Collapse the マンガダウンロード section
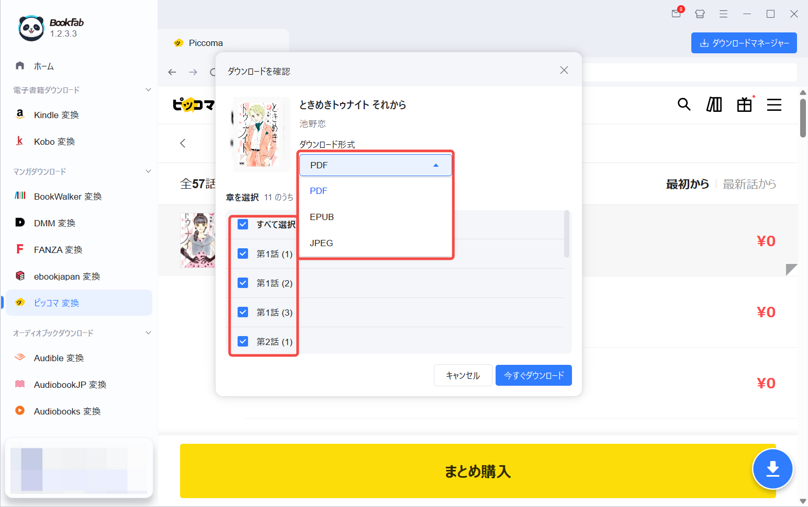808x507 pixels. pos(148,171)
